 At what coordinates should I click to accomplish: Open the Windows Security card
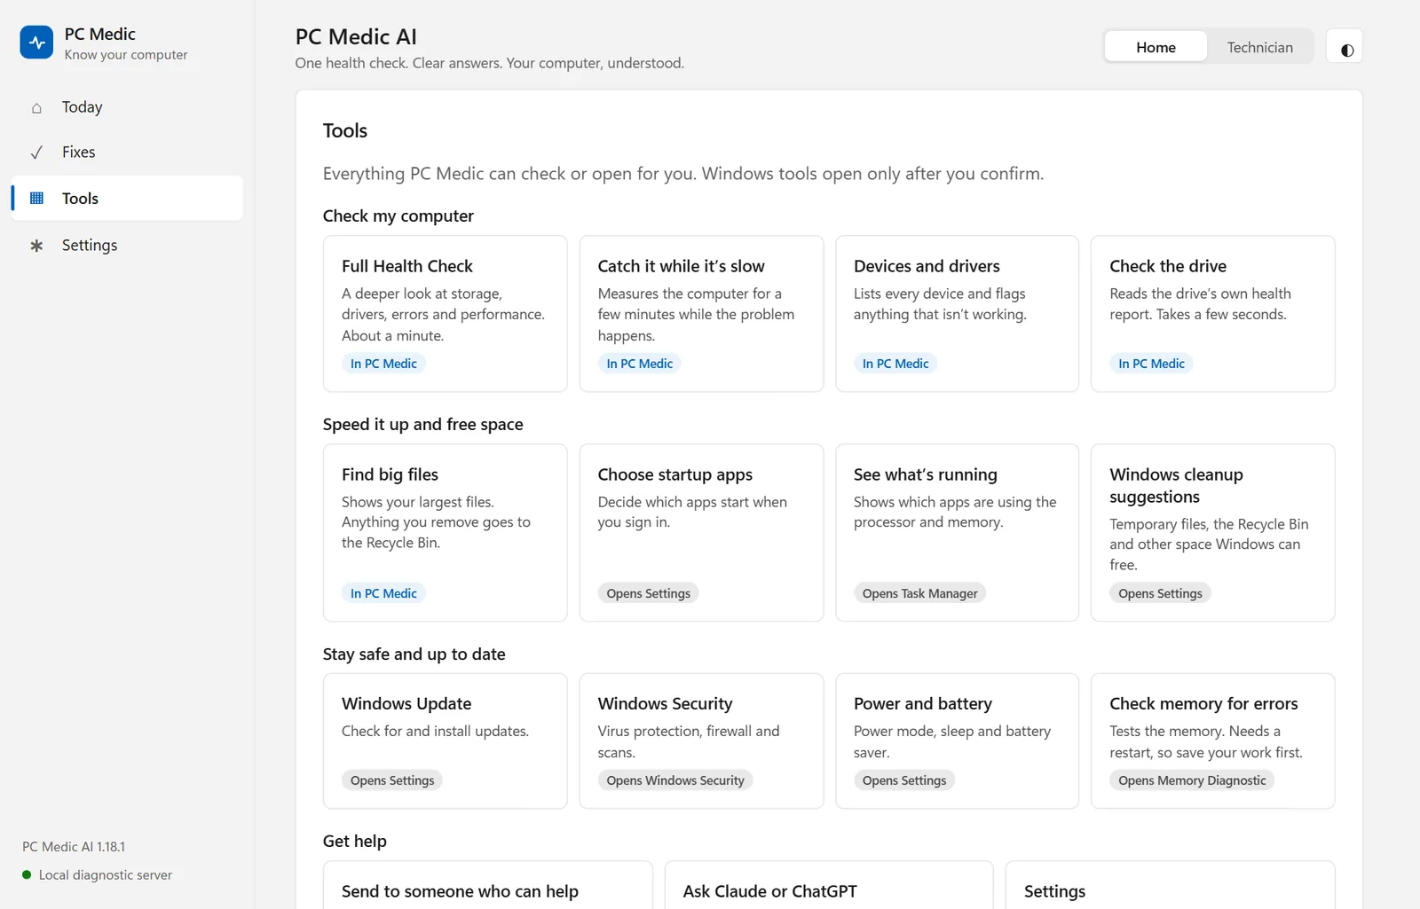click(701, 741)
